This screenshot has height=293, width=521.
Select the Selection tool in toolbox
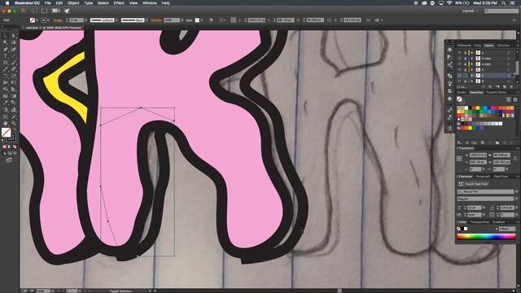click(x=6, y=36)
